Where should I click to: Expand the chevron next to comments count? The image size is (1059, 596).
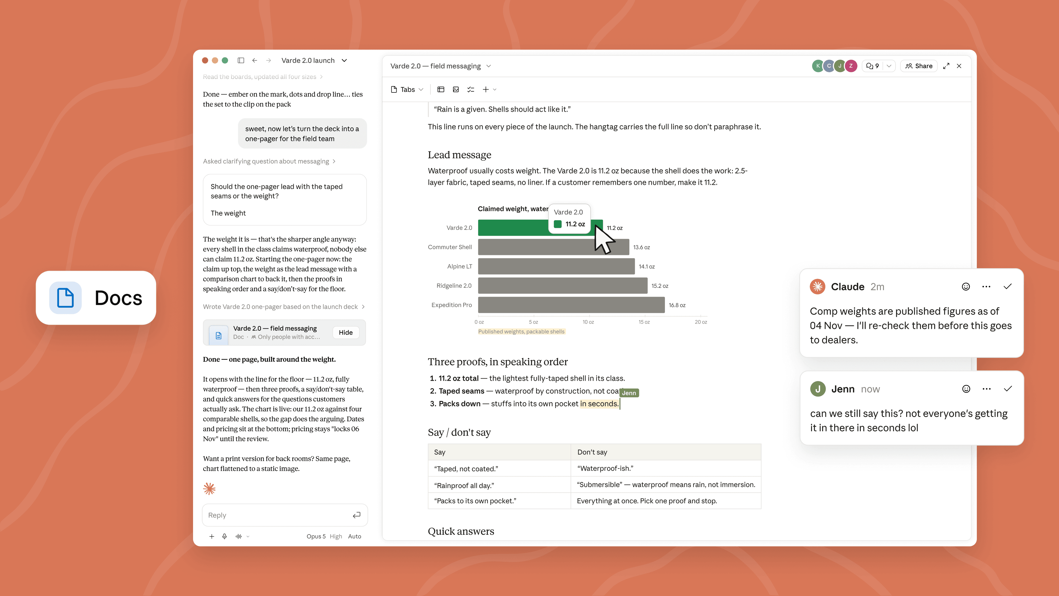click(x=889, y=66)
